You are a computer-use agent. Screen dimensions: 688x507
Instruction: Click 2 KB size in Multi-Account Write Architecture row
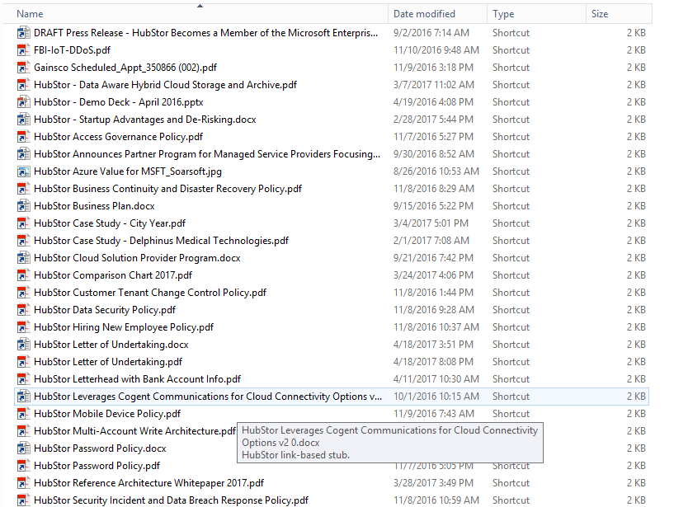point(636,431)
